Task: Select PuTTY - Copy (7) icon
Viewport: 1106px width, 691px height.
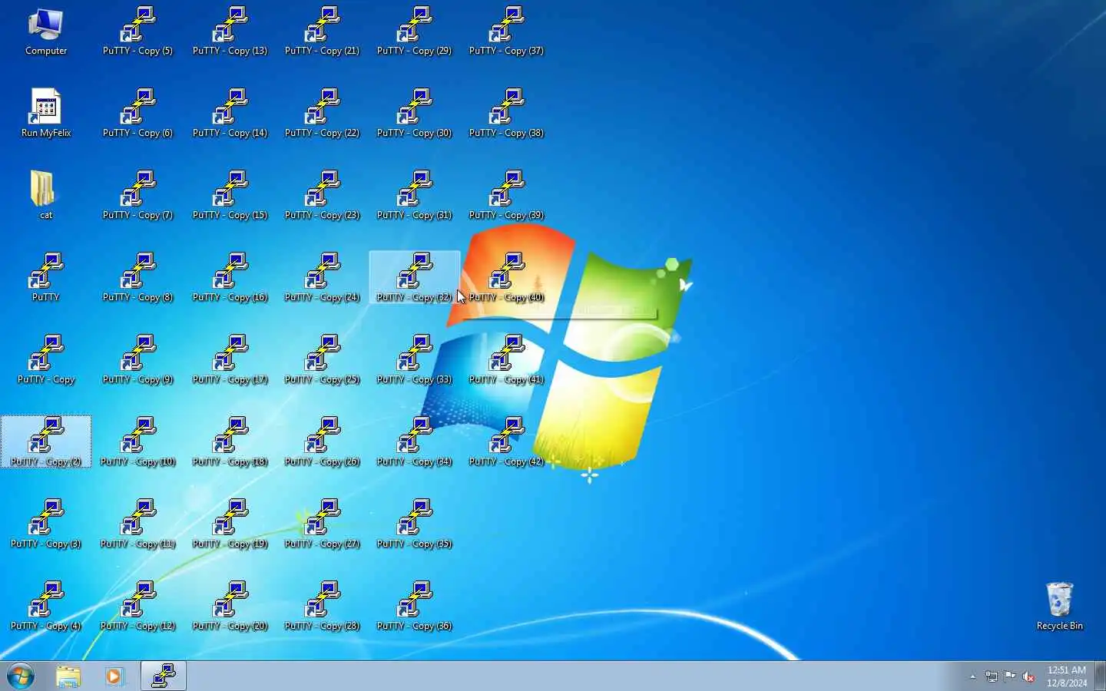Action: [x=138, y=196]
